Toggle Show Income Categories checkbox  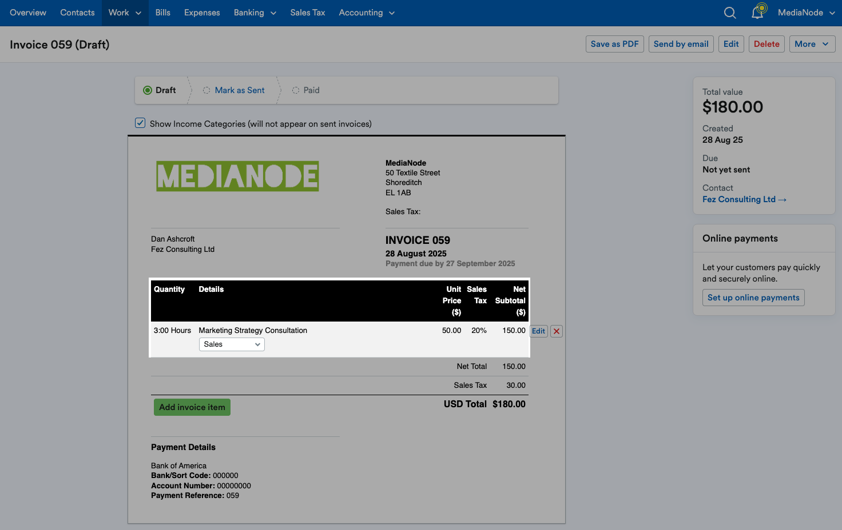(x=140, y=123)
